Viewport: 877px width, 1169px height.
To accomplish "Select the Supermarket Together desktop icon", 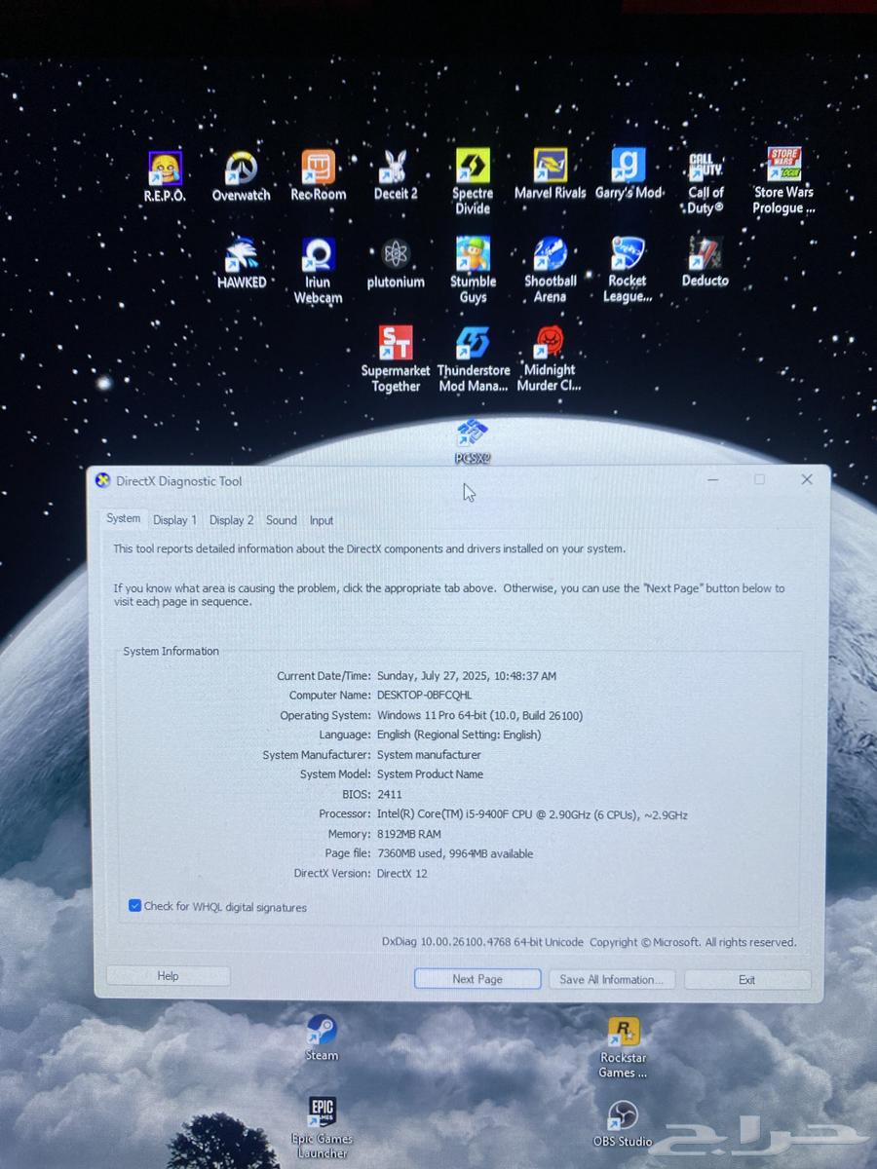I will (396, 359).
